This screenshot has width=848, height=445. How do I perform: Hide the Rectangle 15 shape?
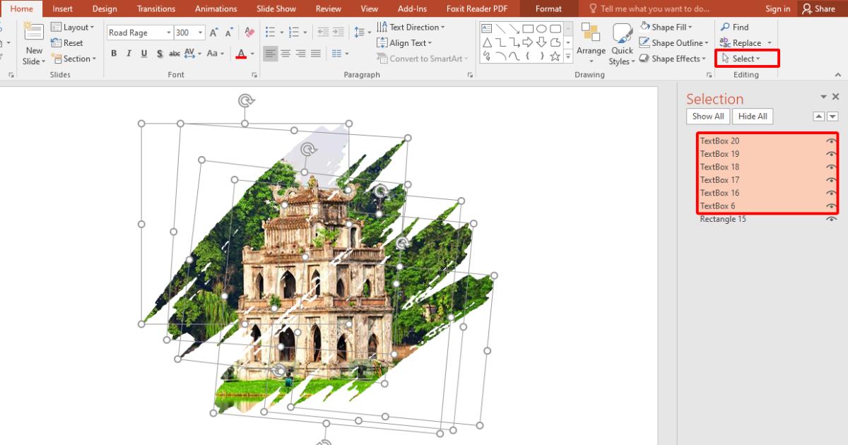coord(832,219)
